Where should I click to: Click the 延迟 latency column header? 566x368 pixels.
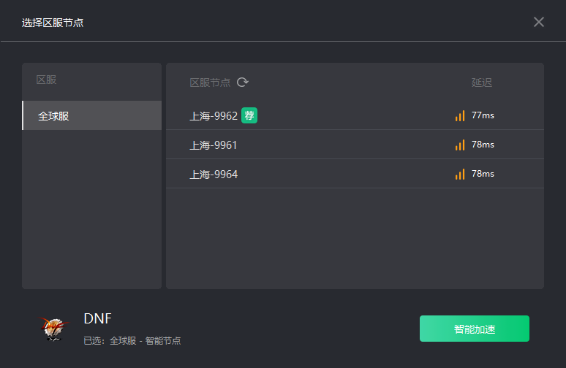[481, 83]
